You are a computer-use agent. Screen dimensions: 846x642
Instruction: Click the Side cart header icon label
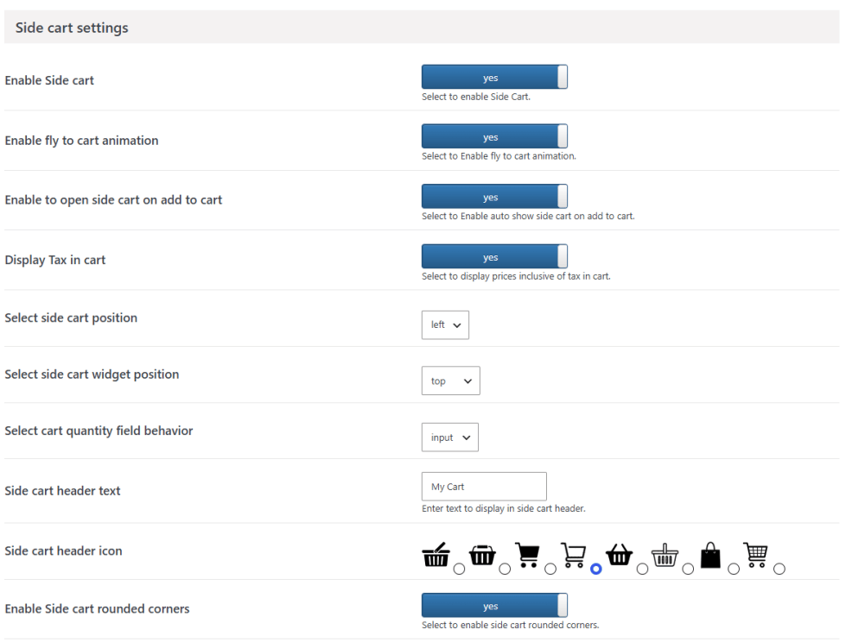point(63,551)
